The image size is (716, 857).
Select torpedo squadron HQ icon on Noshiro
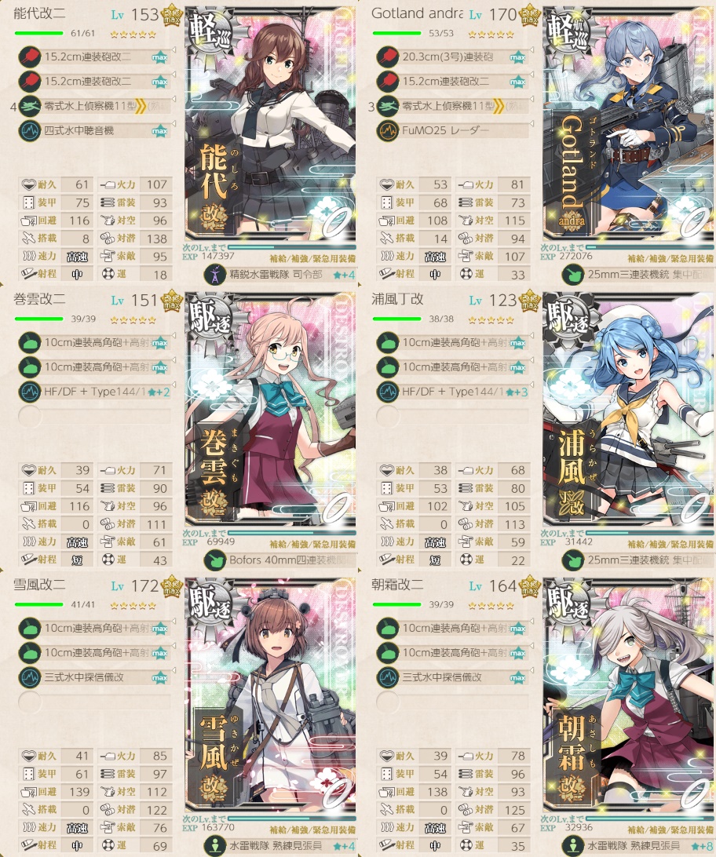[x=215, y=275]
